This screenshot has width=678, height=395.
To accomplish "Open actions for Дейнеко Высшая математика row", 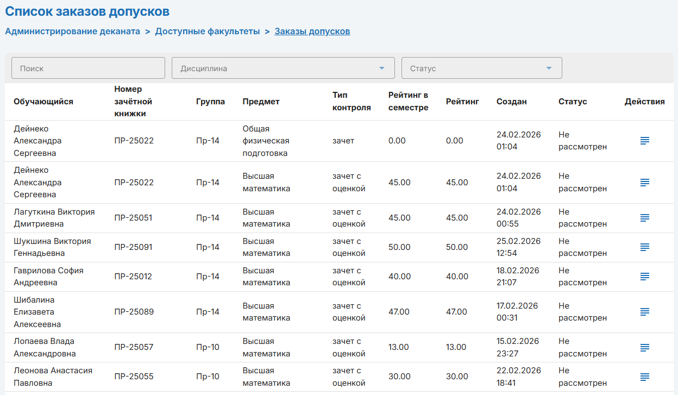I will pyautogui.click(x=644, y=183).
